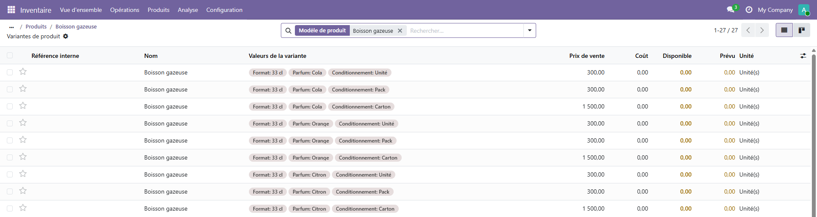817x217 pixels.
Task: Star the 33 cl Orange Carton variant
Action: point(23,157)
